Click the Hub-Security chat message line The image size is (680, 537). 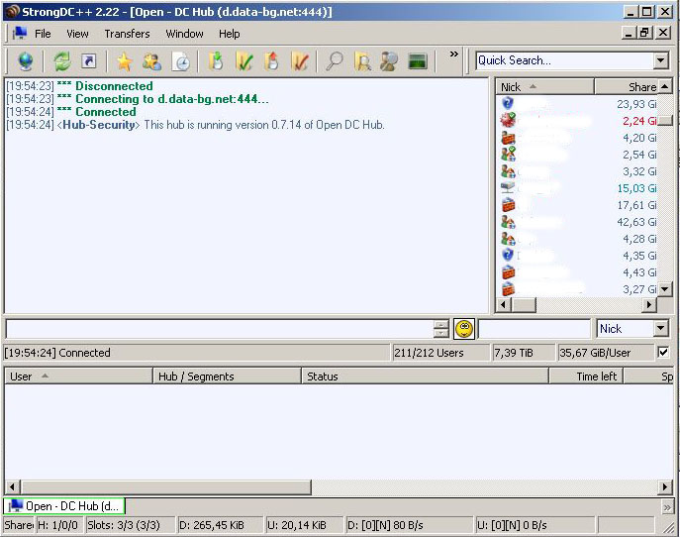click(x=195, y=125)
